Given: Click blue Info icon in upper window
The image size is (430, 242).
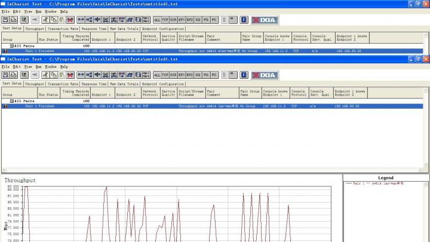Looking at the screenshot, I should [244, 20].
